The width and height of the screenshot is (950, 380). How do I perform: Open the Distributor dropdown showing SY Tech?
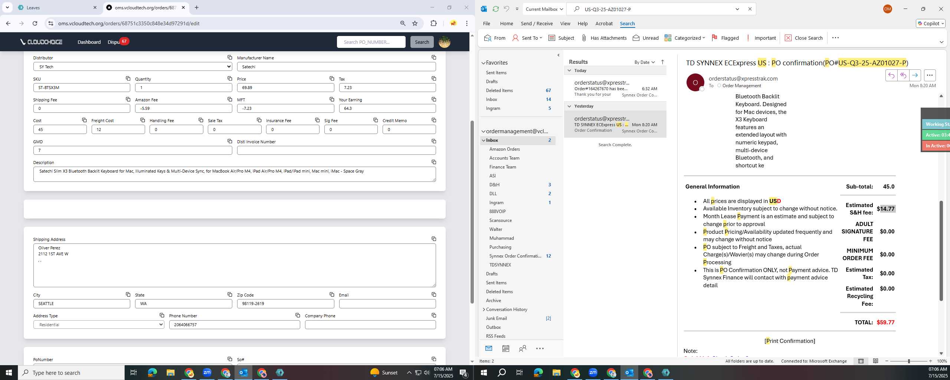pos(132,66)
